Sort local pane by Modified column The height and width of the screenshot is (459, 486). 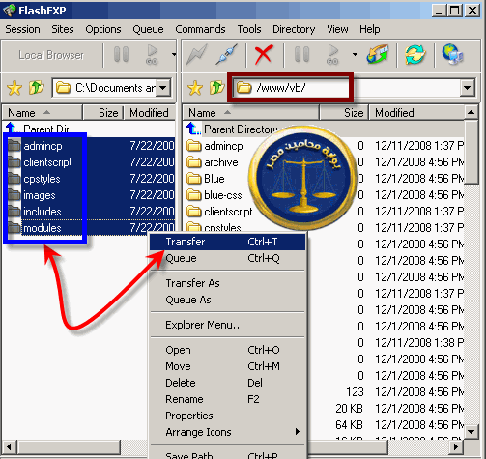pos(150,113)
